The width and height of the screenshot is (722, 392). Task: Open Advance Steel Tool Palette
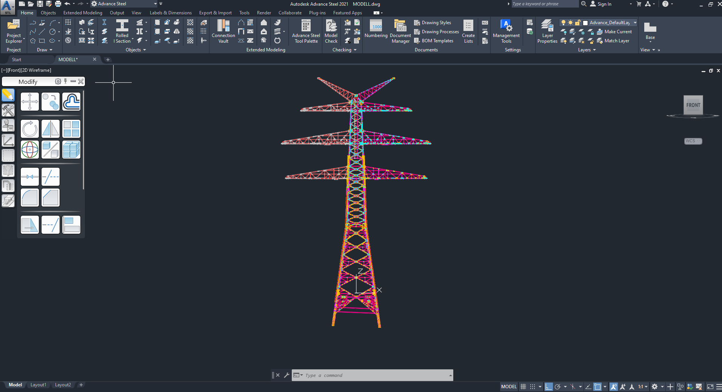click(x=306, y=31)
